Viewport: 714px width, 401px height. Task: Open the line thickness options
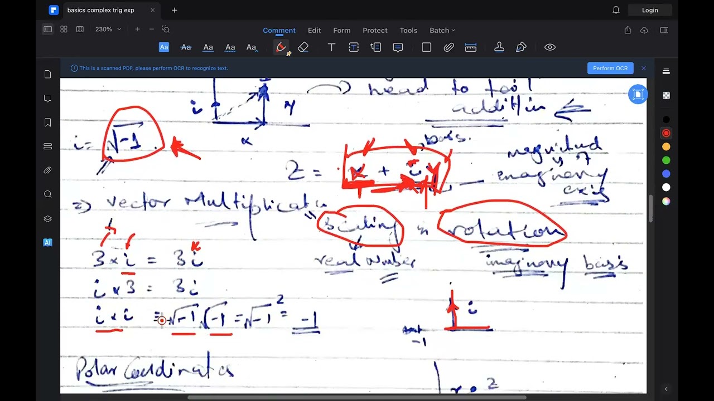pos(666,71)
